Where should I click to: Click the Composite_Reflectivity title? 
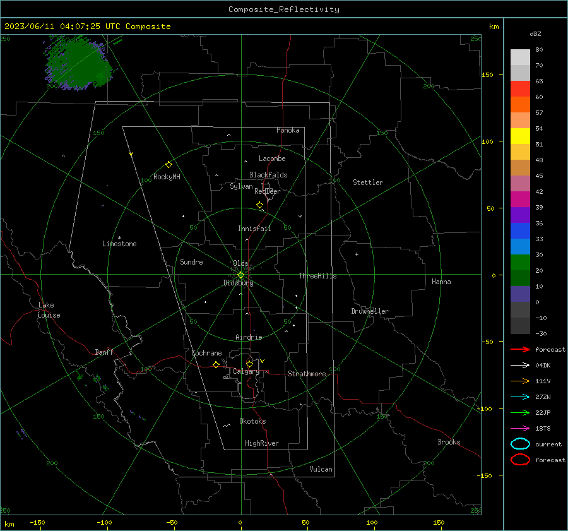[284, 9]
